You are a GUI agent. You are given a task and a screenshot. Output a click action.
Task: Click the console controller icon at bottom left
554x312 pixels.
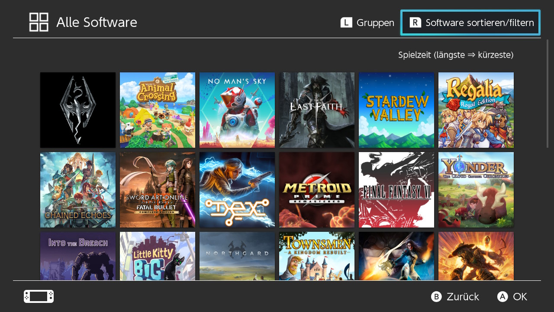coord(39,296)
